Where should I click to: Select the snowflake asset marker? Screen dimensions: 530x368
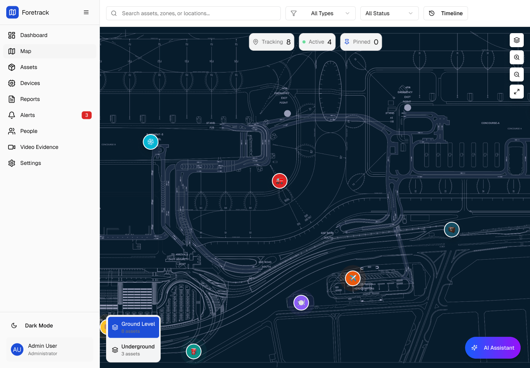coord(151,142)
